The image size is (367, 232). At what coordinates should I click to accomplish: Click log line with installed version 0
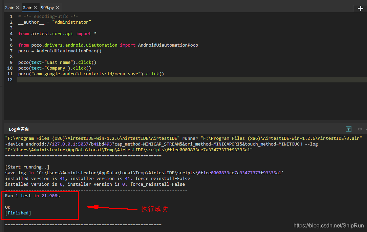[x=95, y=184]
